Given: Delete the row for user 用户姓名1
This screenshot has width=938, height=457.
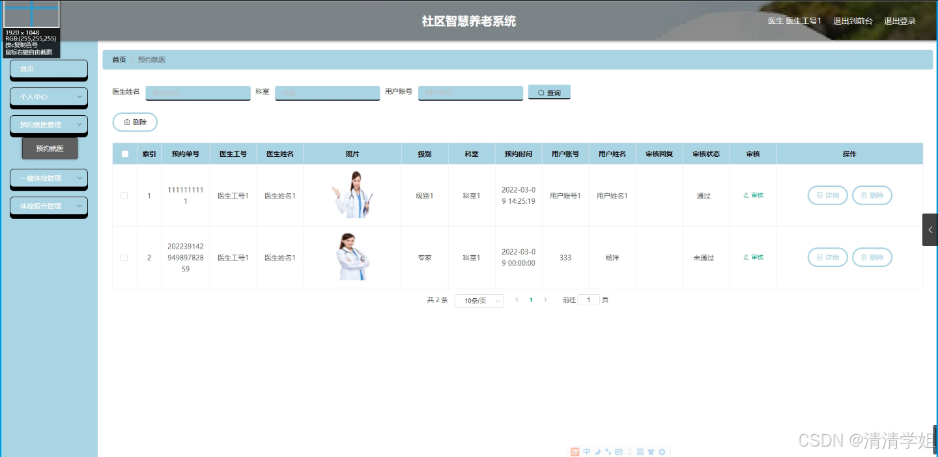Looking at the screenshot, I should [x=872, y=195].
